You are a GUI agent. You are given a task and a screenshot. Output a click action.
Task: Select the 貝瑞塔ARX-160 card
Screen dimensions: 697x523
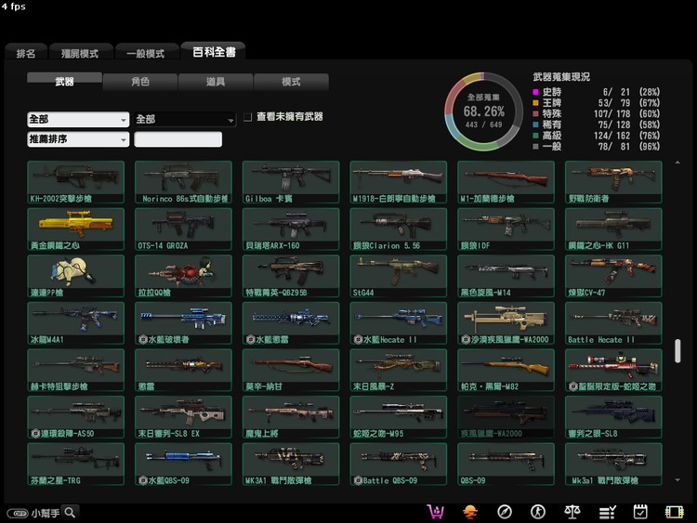click(x=291, y=229)
